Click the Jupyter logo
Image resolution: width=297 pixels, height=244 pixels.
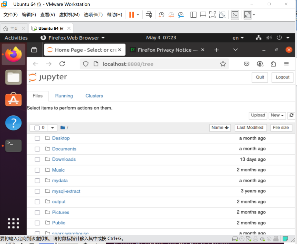pos(48,77)
